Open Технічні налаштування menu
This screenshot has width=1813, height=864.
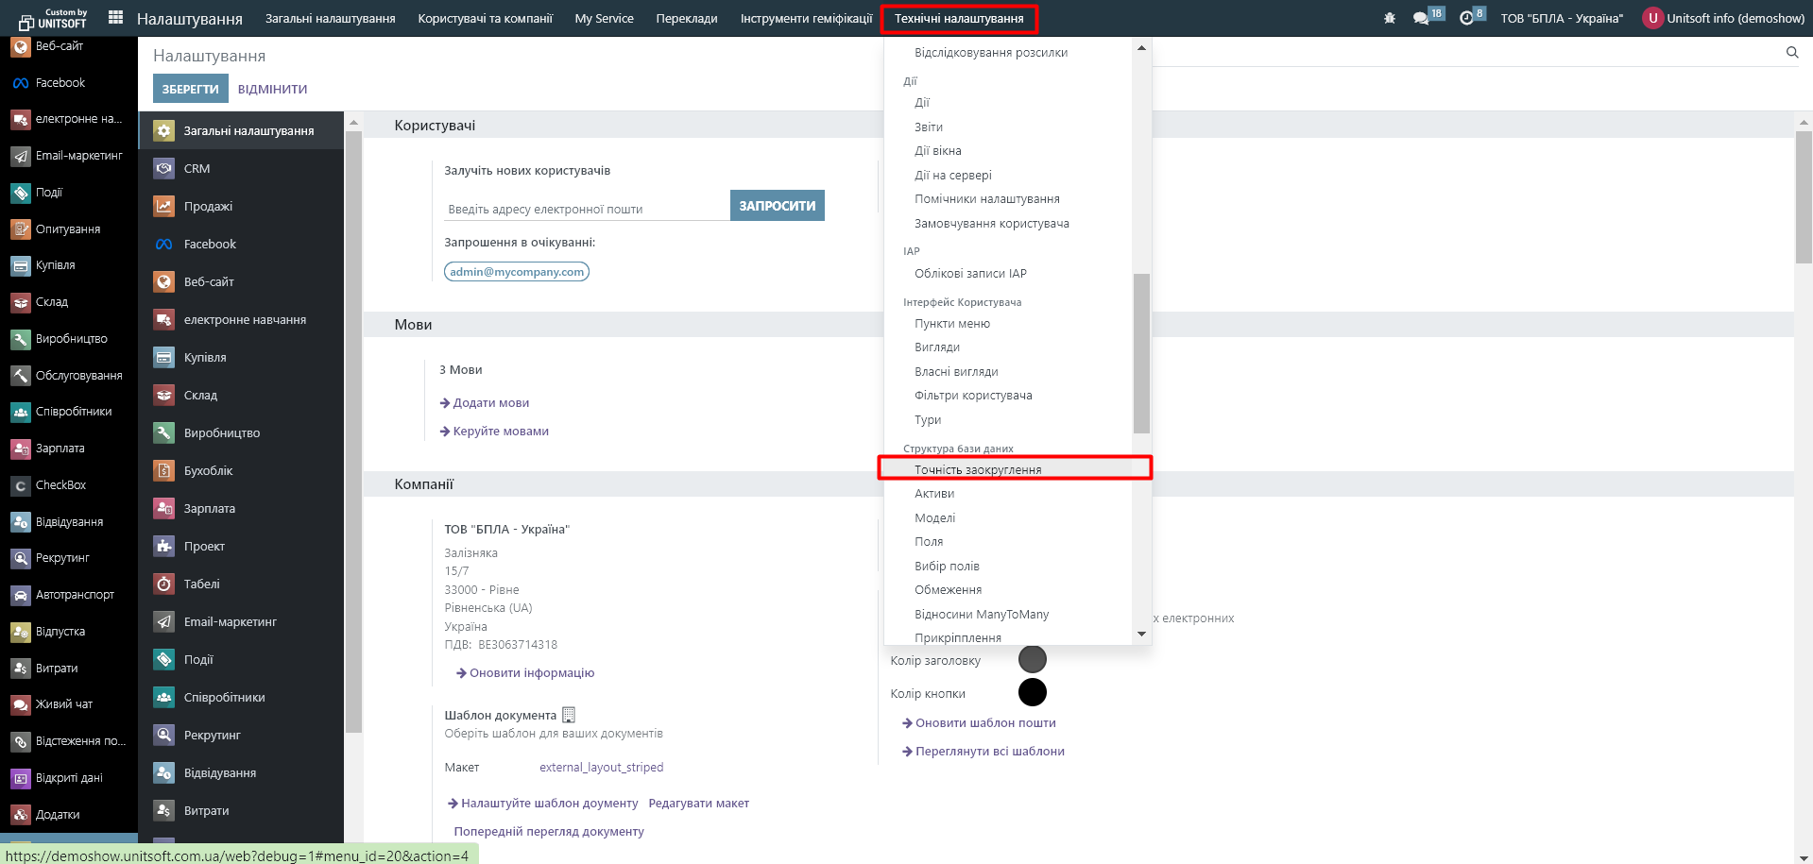tap(959, 18)
